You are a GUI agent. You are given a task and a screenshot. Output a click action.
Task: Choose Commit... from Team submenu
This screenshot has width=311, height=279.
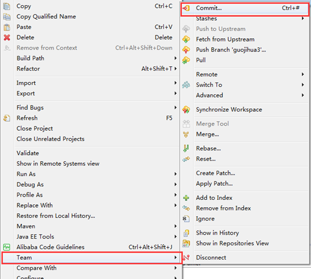coord(245,8)
